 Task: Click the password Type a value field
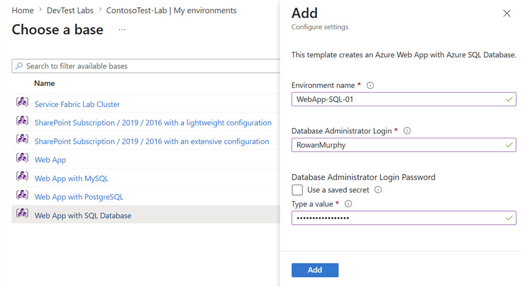pyautogui.click(x=404, y=218)
